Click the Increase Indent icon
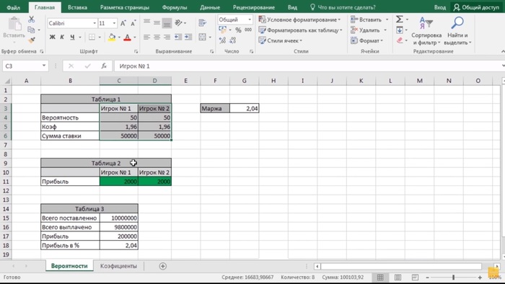The width and height of the screenshot is (505, 284). (188, 37)
